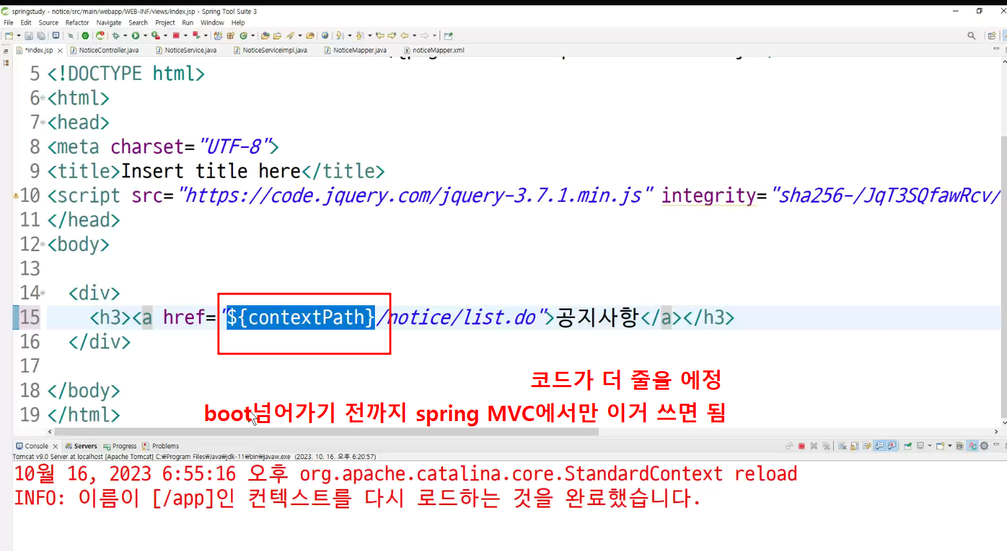Image resolution: width=1007 pixels, height=551 pixels.
Task: Run the application with the green play icon
Action: click(135, 36)
